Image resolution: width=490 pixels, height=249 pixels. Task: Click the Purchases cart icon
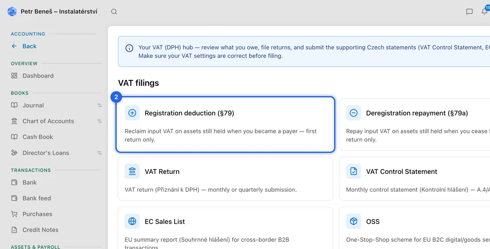coord(14,214)
